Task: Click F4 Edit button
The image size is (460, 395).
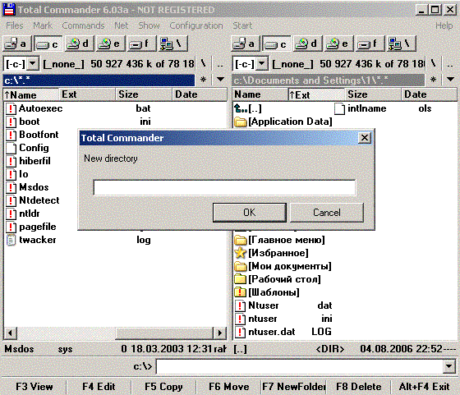Action: click(x=99, y=387)
